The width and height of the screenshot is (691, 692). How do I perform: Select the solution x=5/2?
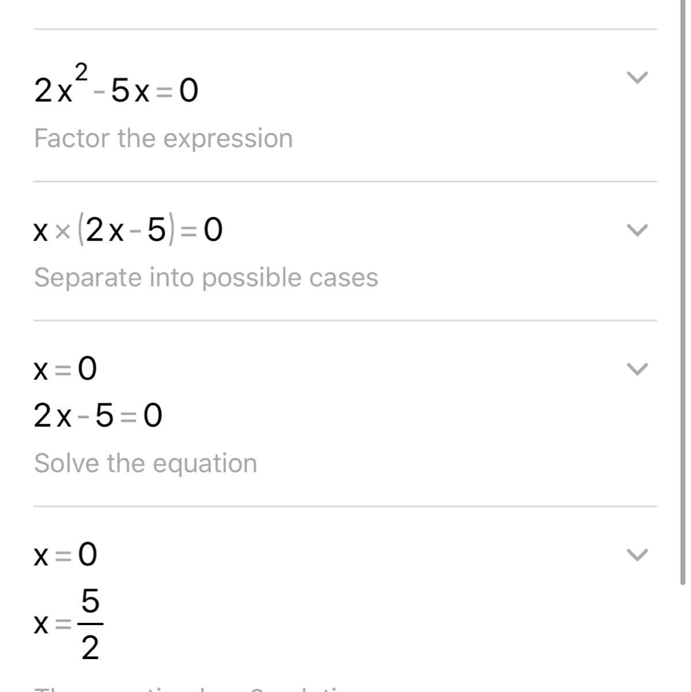(68, 624)
